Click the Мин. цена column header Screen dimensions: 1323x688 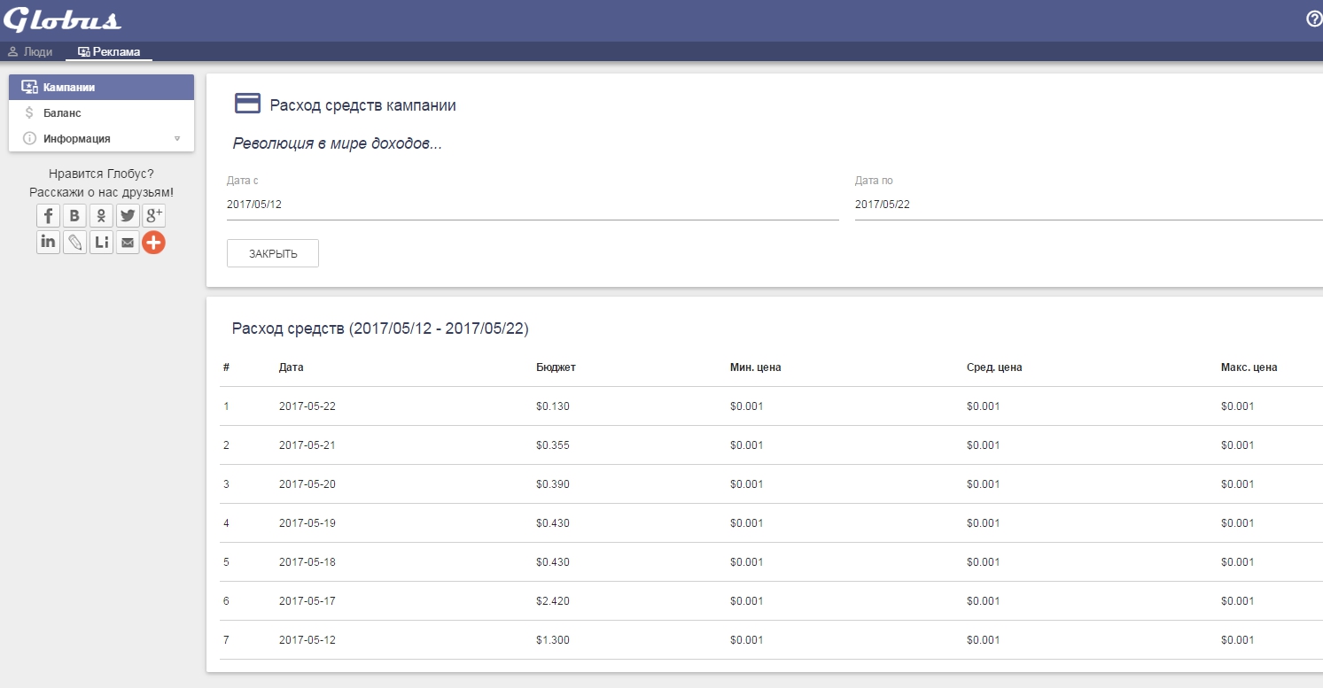point(756,367)
